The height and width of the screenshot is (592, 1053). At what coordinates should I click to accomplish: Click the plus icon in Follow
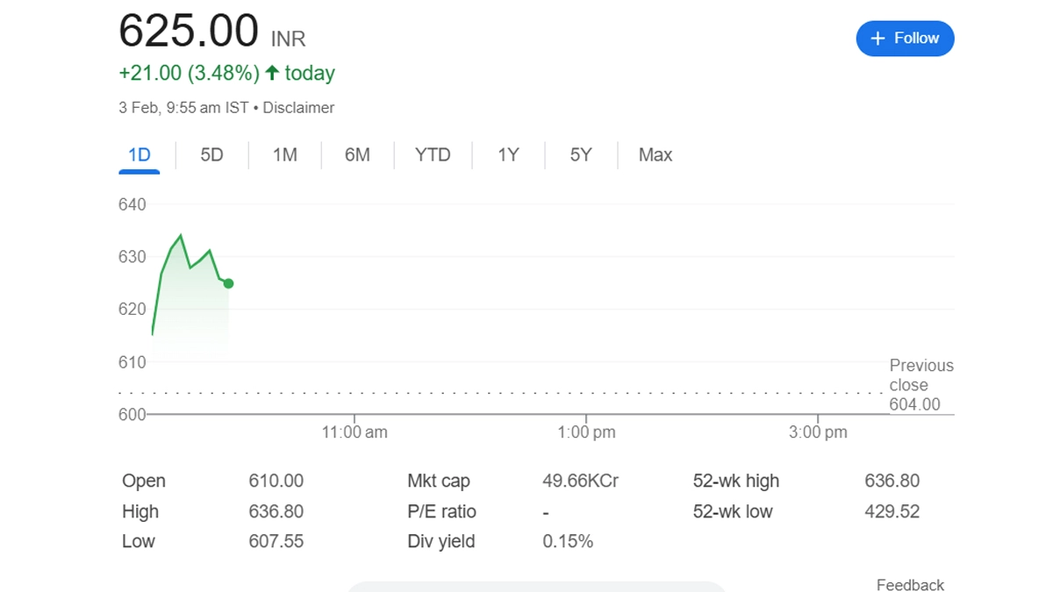coord(877,39)
